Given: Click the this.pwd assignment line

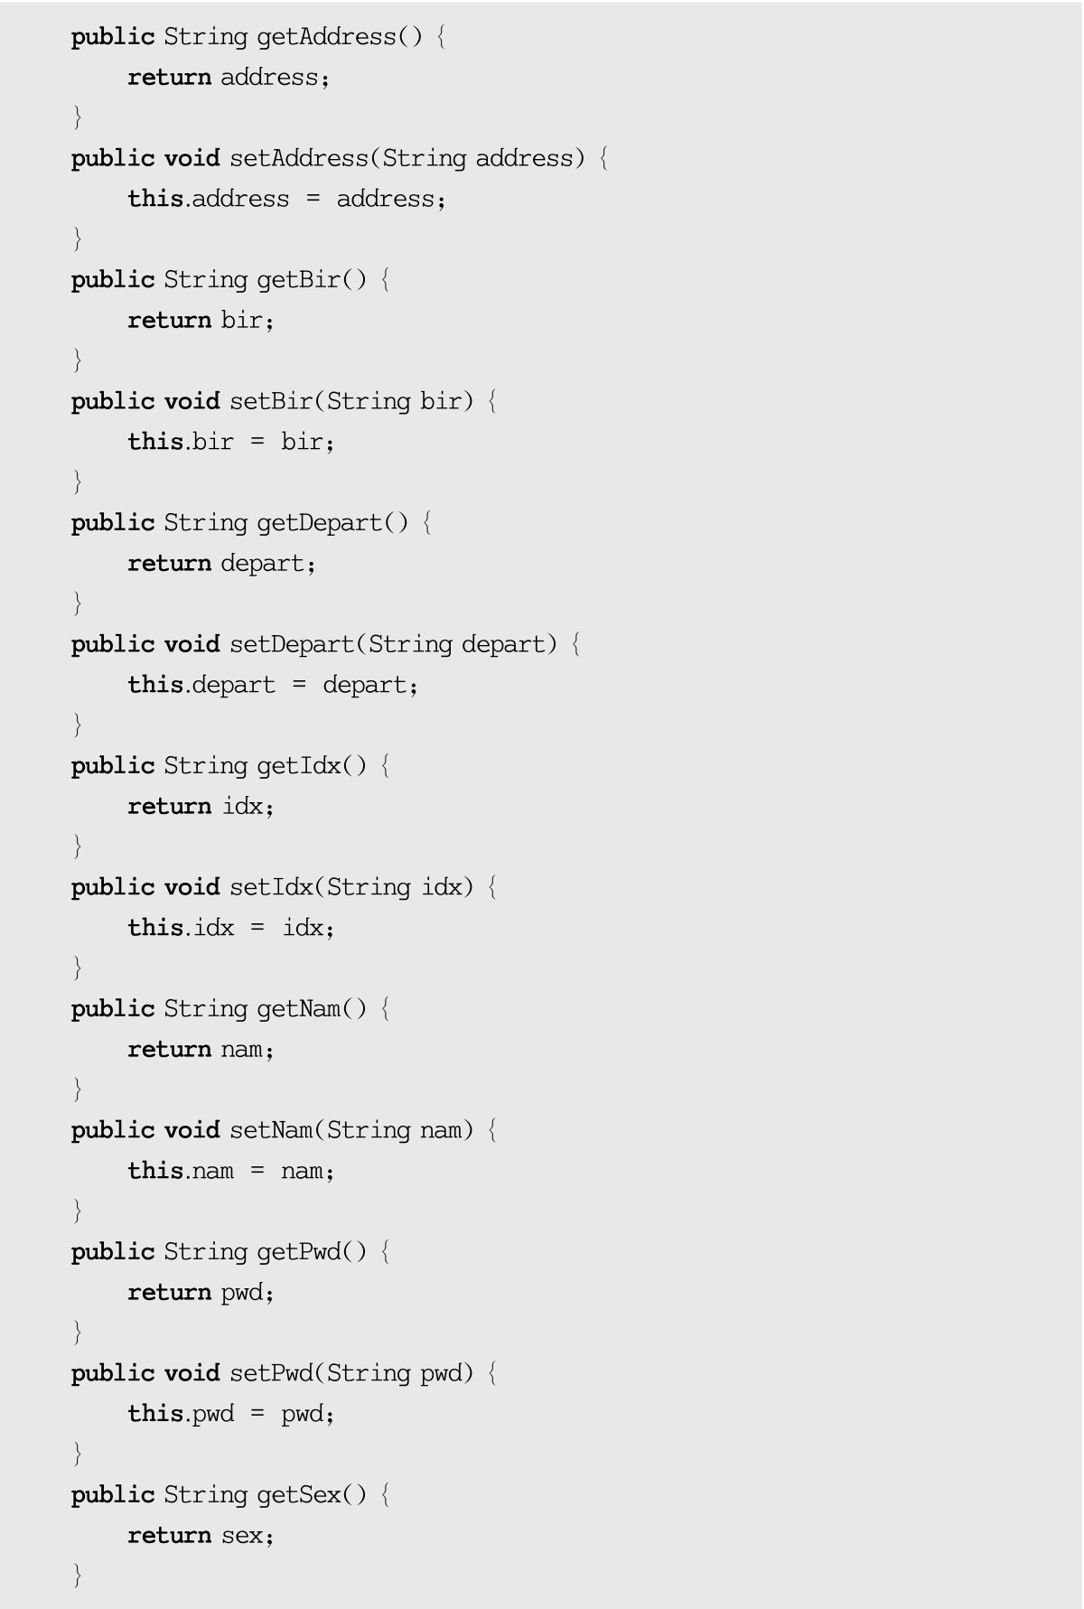Looking at the screenshot, I should point(230,1414).
